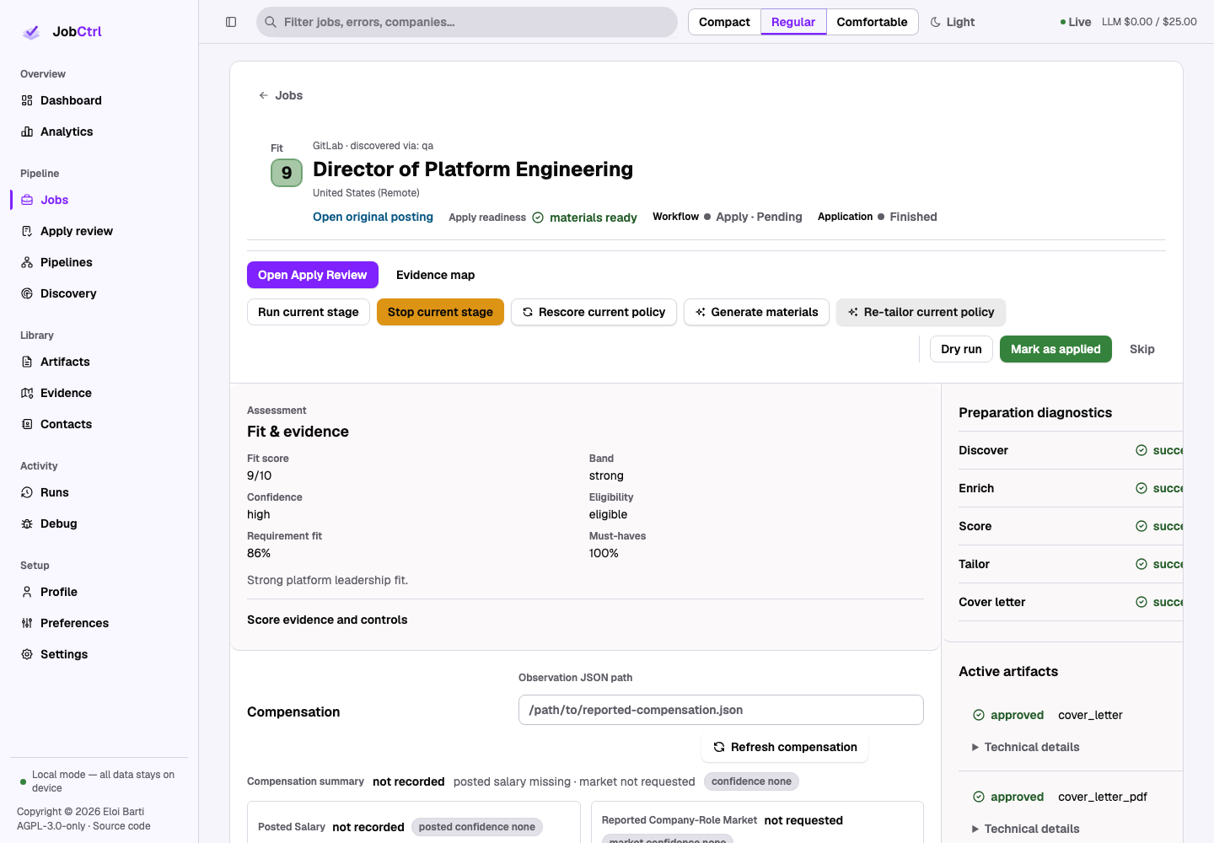Open Discovery page
The image size is (1214, 843).
coord(68,293)
